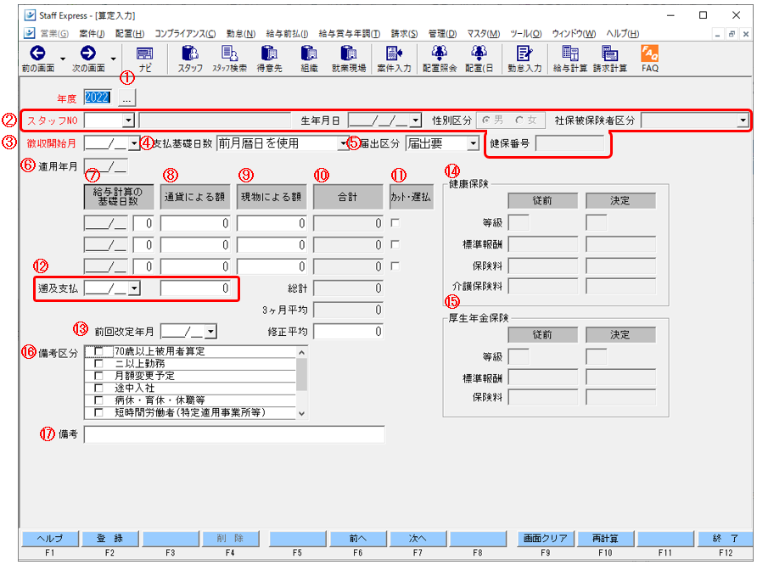This screenshot has width=757, height=565.
Task: Open the 配置(日 toolbar icon
Action: tap(479, 59)
